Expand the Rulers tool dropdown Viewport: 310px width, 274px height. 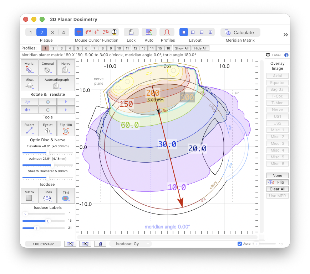click(30, 128)
